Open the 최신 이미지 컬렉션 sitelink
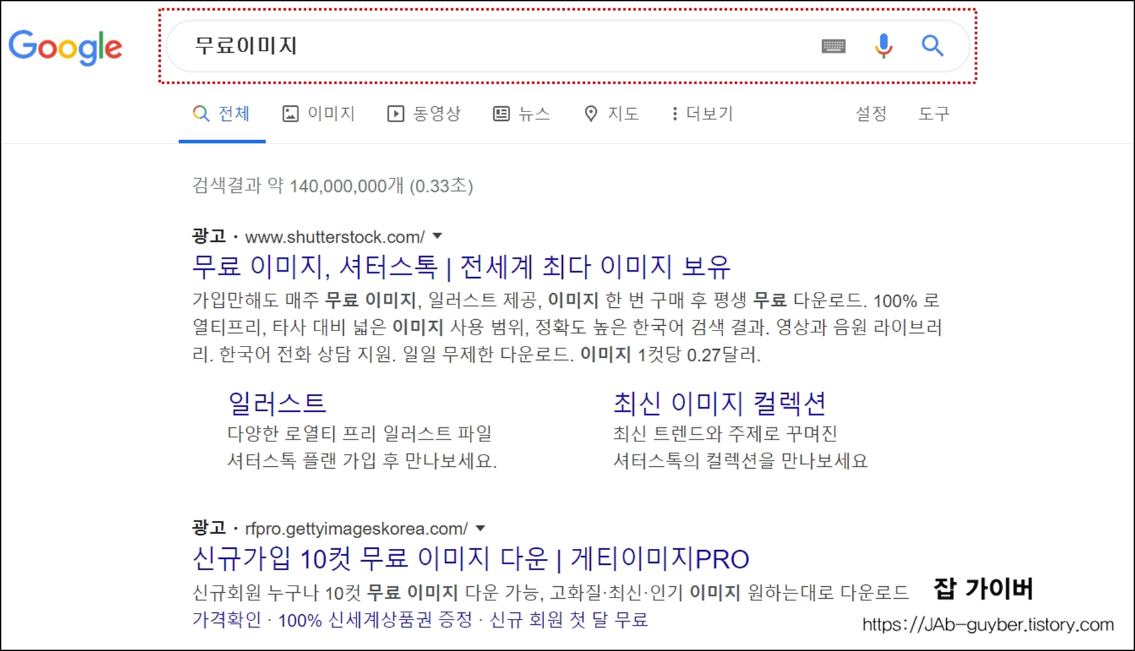Viewport: 1135px width, 651px height. tap(720, 403)
